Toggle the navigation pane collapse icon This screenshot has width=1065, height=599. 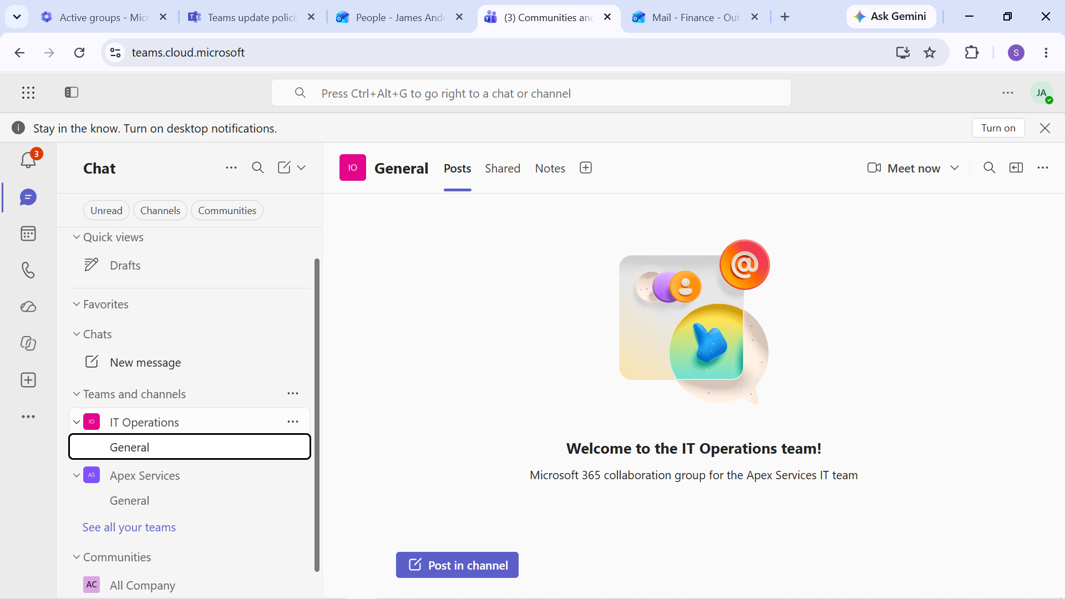72,92
